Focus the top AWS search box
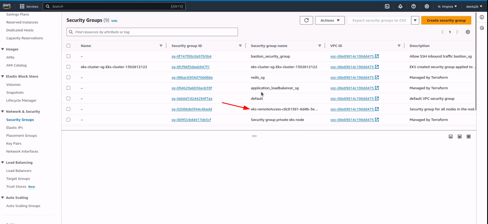The image size is (488, 224). [x=114, y=6]
